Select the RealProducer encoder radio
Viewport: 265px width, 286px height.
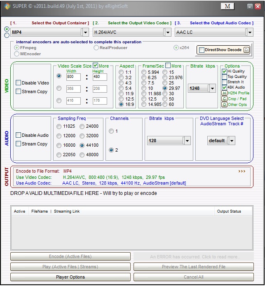96,48
